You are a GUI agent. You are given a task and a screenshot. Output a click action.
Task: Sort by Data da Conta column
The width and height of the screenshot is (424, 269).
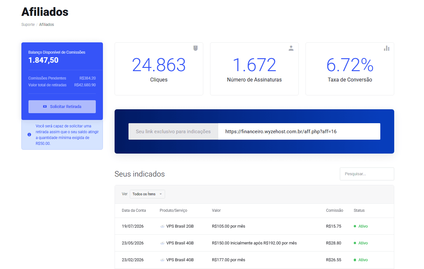click(134, 210)
